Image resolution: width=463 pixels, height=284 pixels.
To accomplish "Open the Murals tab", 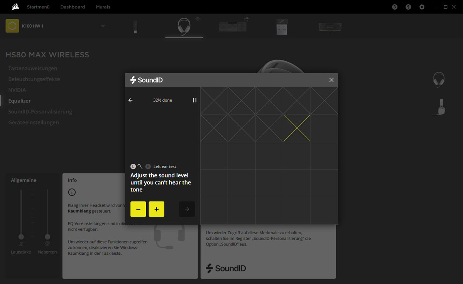I will [103, 7].
